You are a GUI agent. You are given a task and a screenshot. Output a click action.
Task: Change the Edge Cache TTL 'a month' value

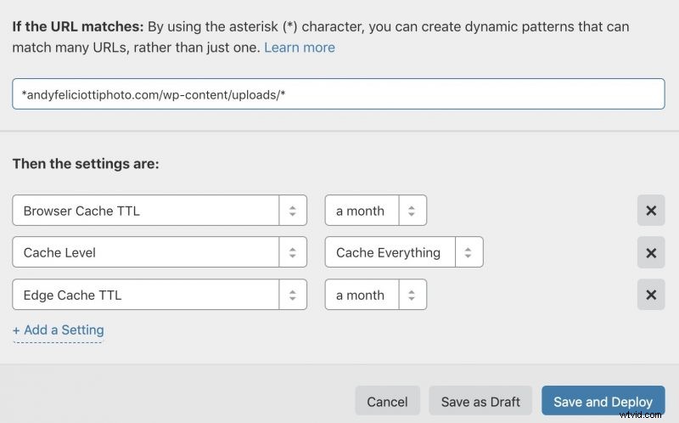pyautogui.click(x=361, y=295)
